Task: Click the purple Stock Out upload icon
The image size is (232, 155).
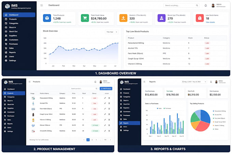Action: pyautogui.click(x=161, y=18)
